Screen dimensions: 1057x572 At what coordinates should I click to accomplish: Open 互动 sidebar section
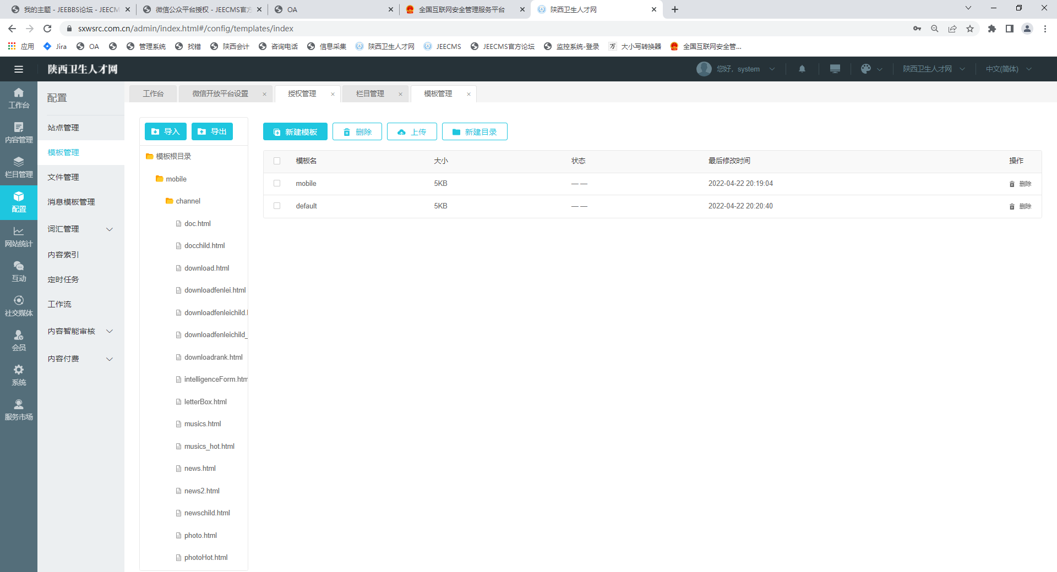pos(19,272)
